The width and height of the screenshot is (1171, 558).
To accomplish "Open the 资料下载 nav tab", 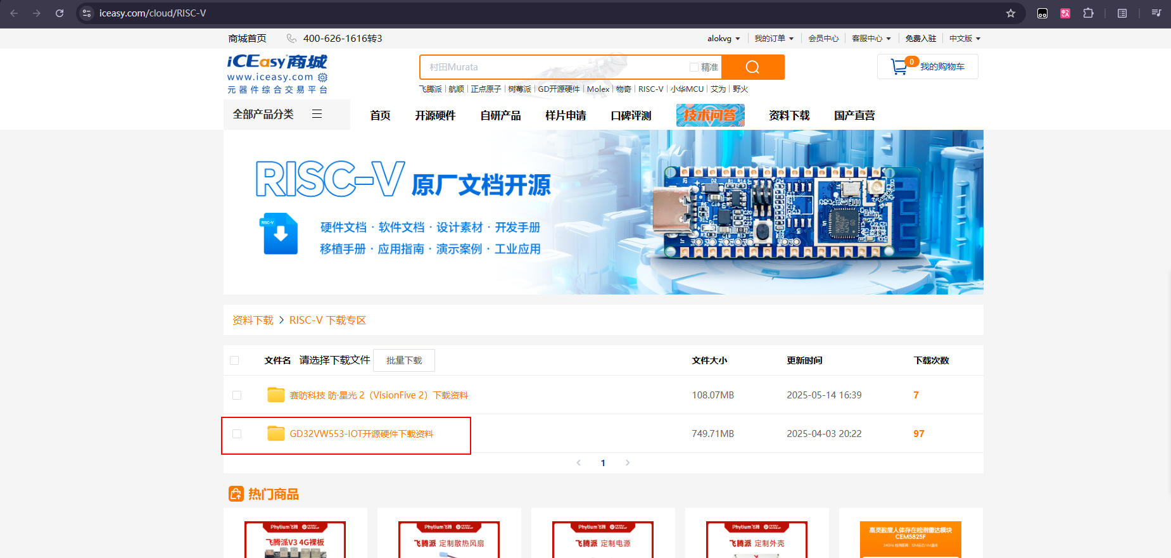I will click(789, 115).
